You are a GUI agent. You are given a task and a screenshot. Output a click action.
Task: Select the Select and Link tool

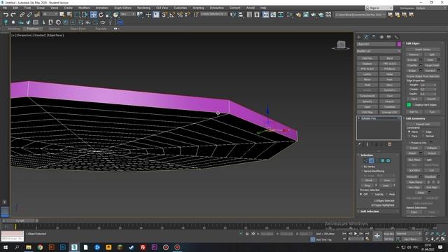point(22,15)
